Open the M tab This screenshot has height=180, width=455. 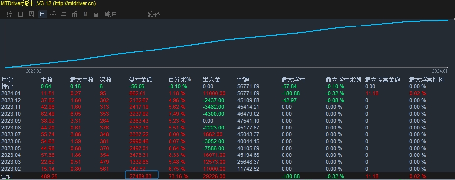coord(85,15)
